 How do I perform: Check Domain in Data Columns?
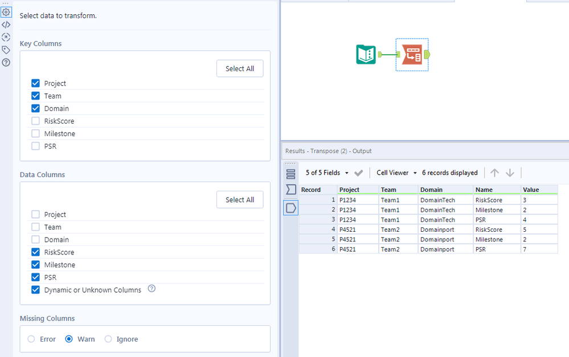click(x=35, y=240)
